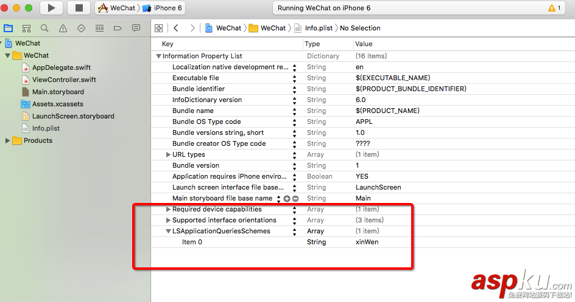The height and width of the screenshot is (302, 575).
Task: Remove row with minus button on Main storyboard row
Action: (x=295, y=199)
